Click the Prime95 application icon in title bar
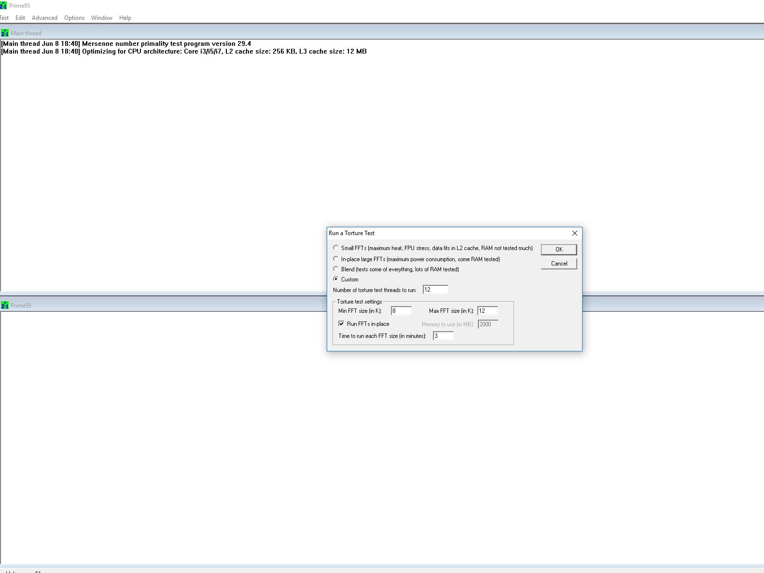 tap(3, 6)
